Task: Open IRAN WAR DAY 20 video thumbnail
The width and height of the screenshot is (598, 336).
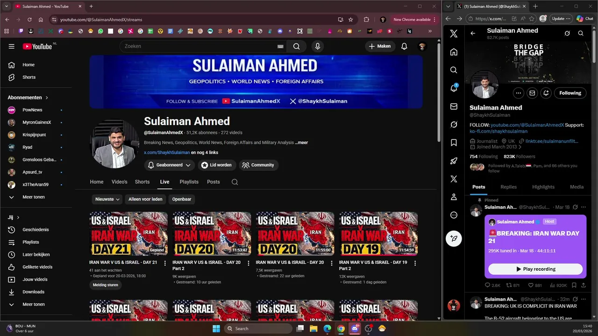Action: 295,233
